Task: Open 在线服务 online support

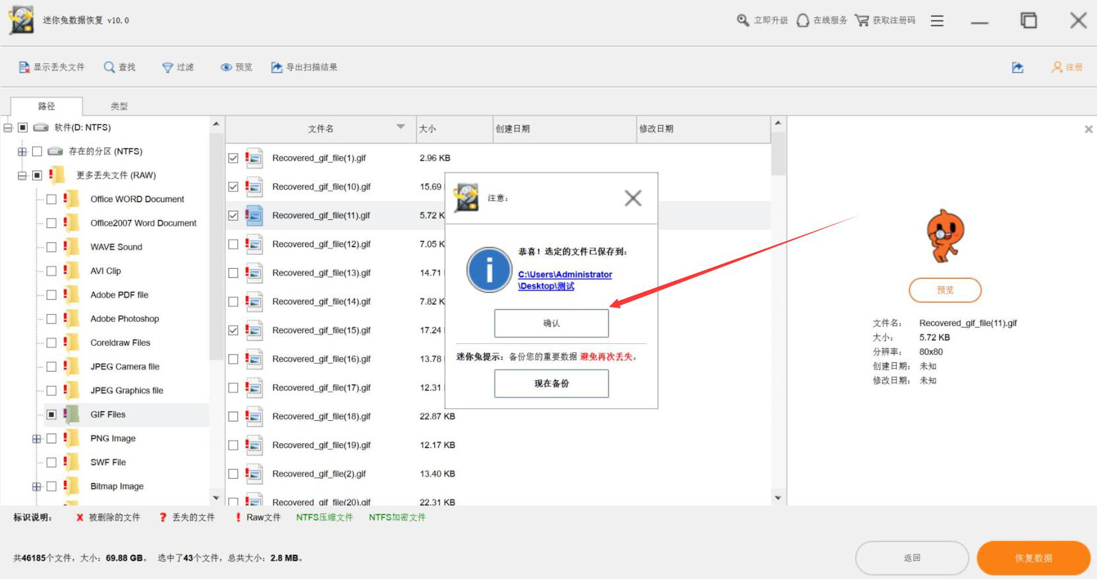Action: point(802,20)
